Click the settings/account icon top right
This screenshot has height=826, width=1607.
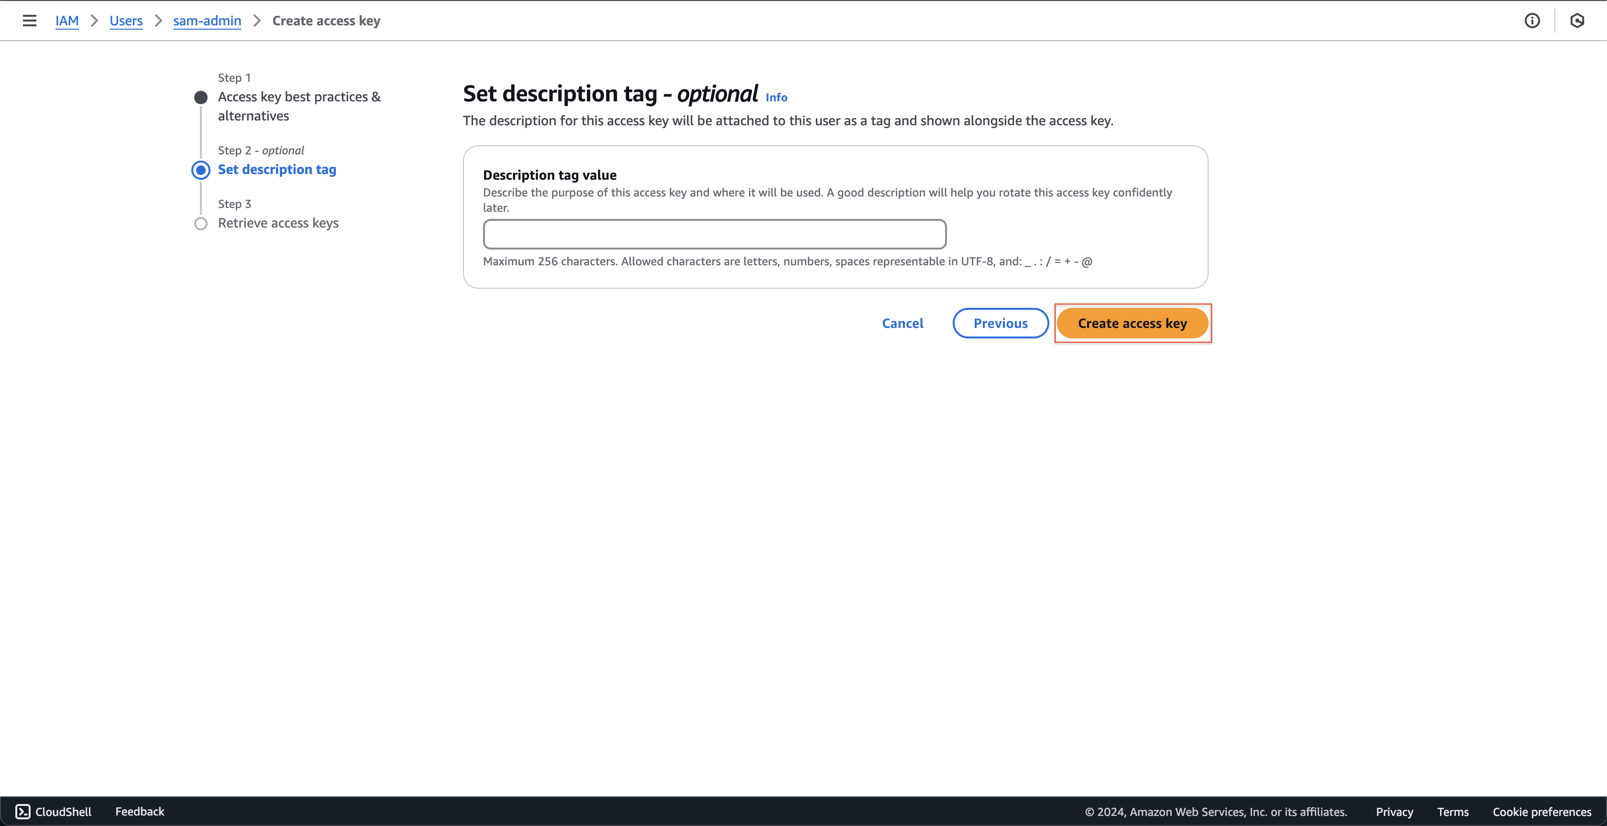(1577, 20)
